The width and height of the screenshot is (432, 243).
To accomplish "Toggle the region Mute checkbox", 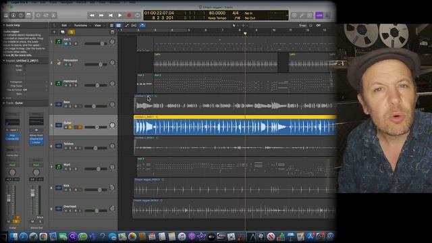I will tap(24, 66).
